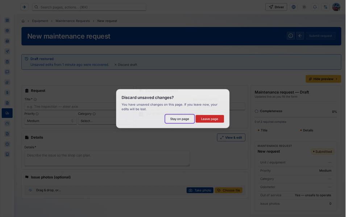Screen dimensions: 348x217
Task: Open the Priority dropdown showing Medium
Action: pyautogui.click(x=50, y=121)
